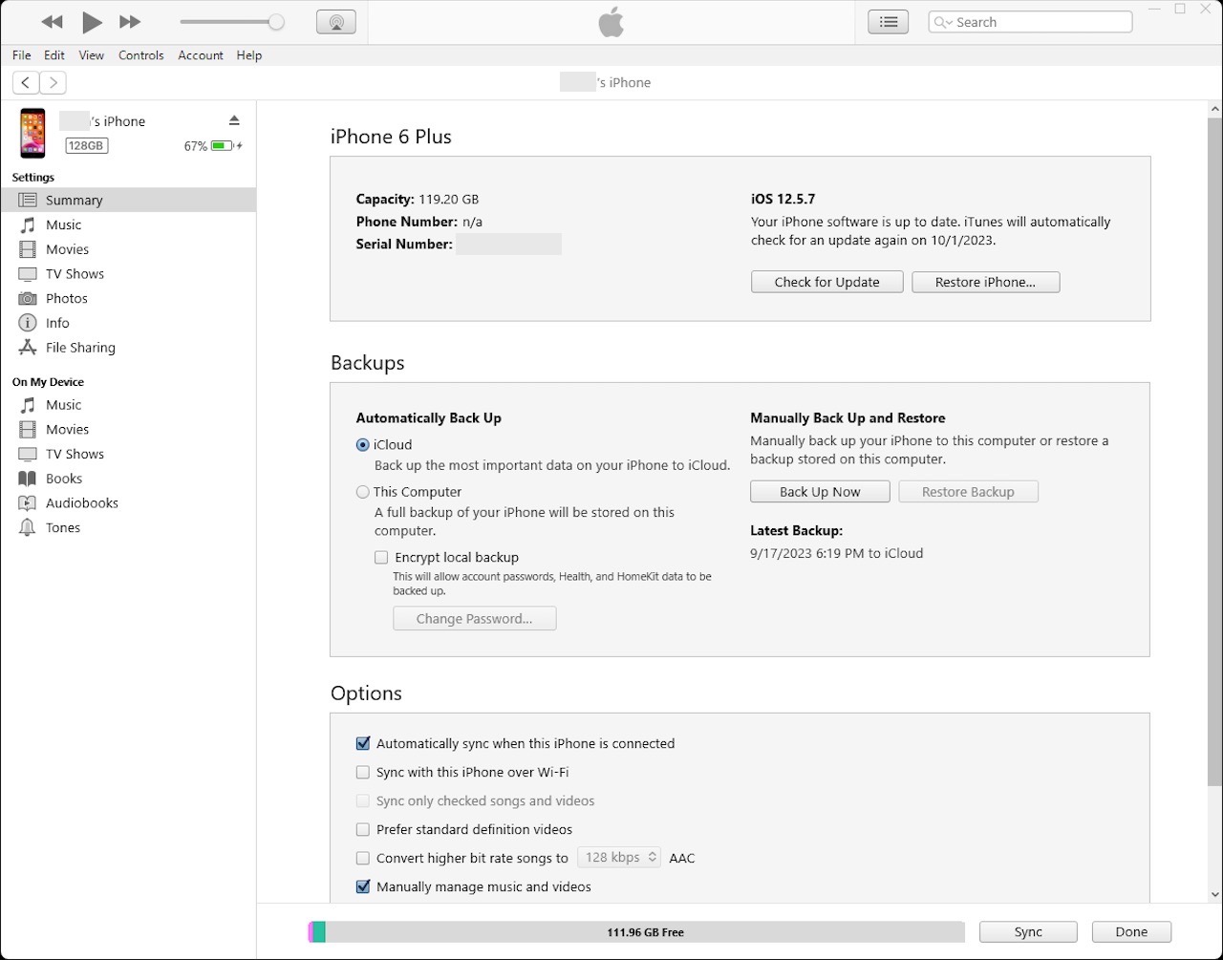Click the Back Up Now button
The width and height of the screenshot is (1223, 960).
[820, 492]
